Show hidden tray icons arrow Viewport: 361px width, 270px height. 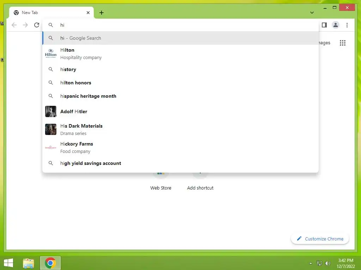pyautogui.click(x=311, y=263)
